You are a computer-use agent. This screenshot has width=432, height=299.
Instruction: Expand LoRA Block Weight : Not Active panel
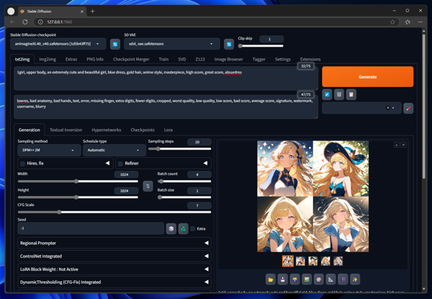point(114,269)
